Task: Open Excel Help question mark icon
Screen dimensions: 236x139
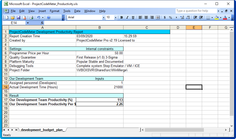Action: pos(49,17)
